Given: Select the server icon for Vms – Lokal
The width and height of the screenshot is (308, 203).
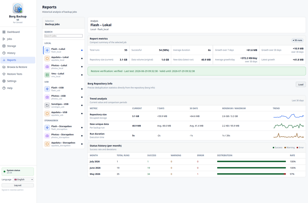Looking at the screenshot, I should 47,75.
